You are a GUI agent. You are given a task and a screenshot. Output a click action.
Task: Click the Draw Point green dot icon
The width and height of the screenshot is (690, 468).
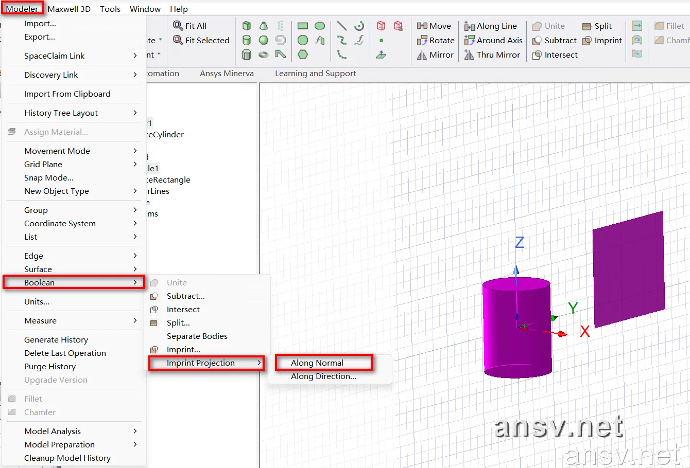tap(381, 40)
